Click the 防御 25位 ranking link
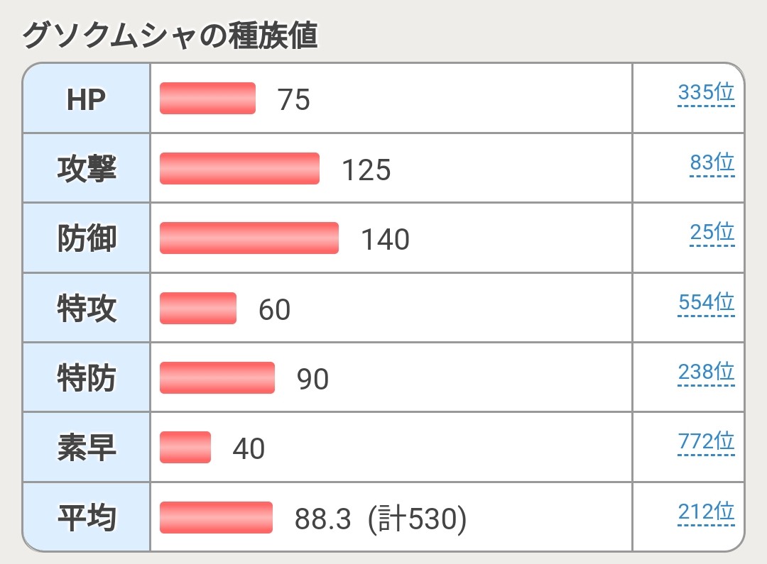Viewport: 767px width, 564px height. pos(712,232)
